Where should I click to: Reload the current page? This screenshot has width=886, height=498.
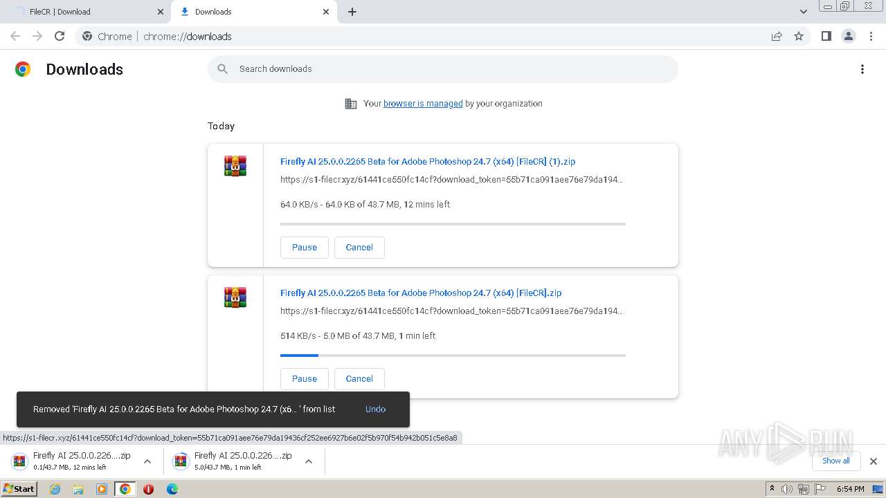click(x=60, y=36)
